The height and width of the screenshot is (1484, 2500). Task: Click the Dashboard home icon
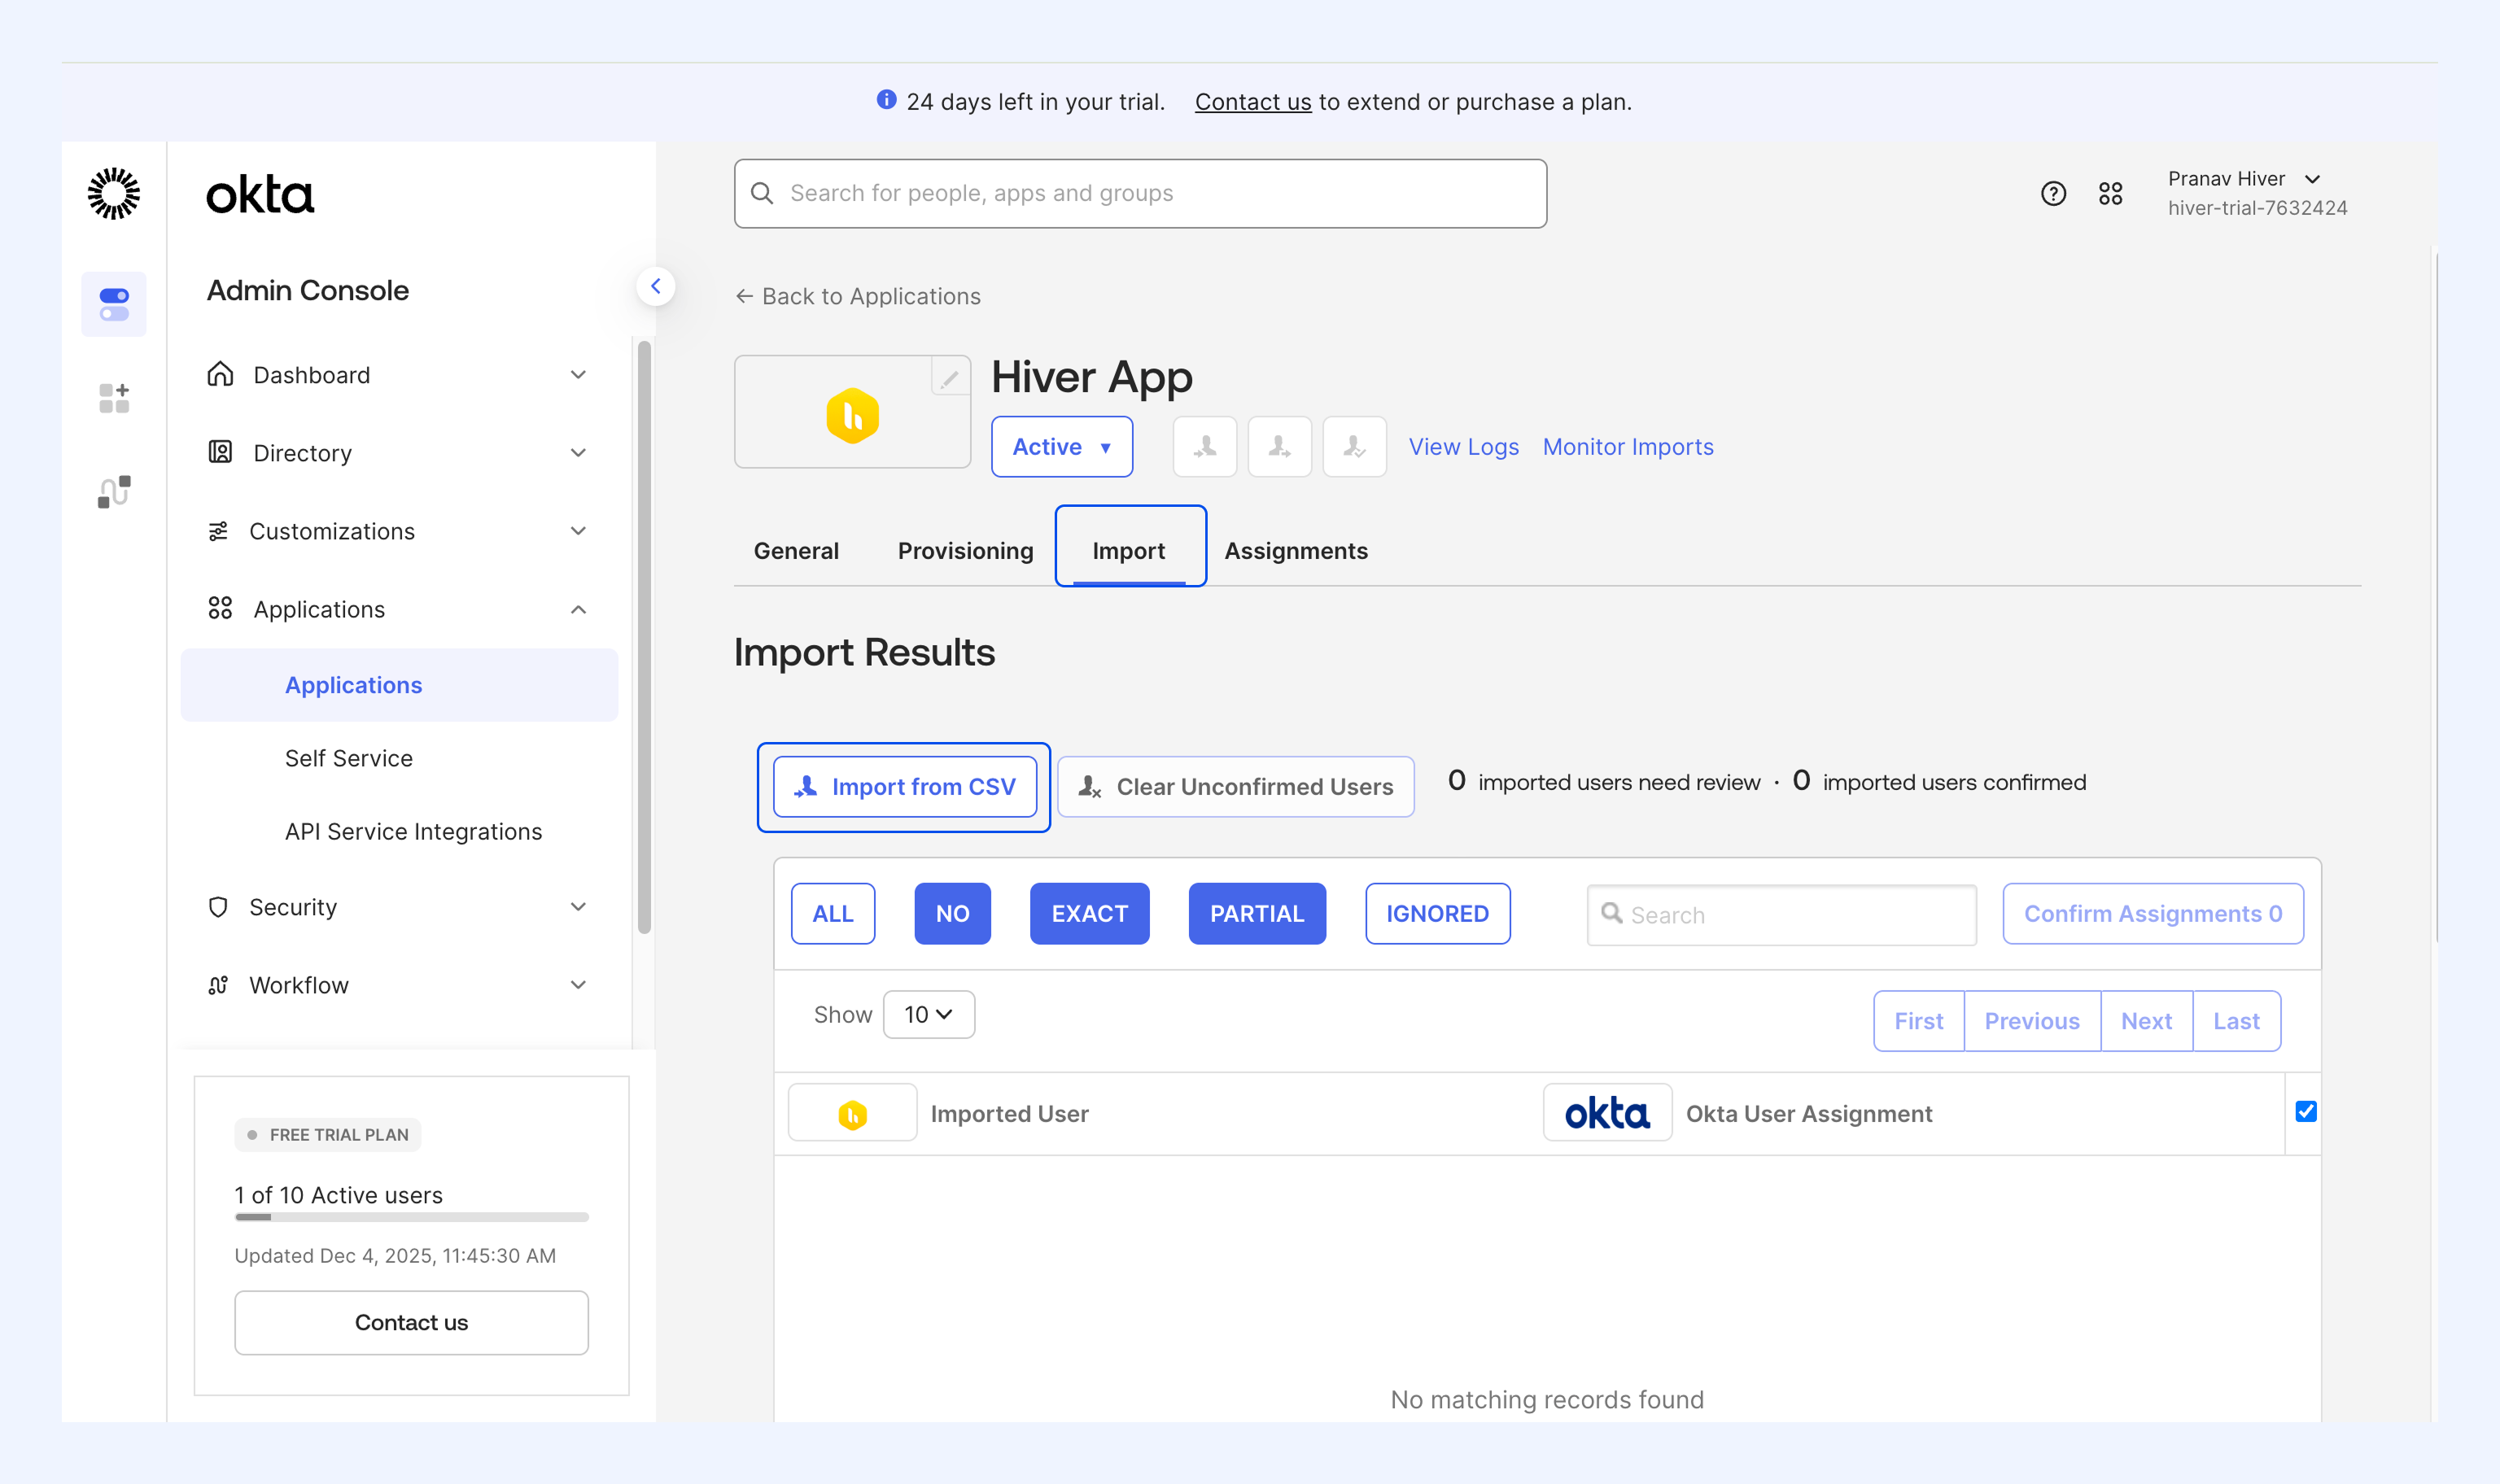(220, 374)
